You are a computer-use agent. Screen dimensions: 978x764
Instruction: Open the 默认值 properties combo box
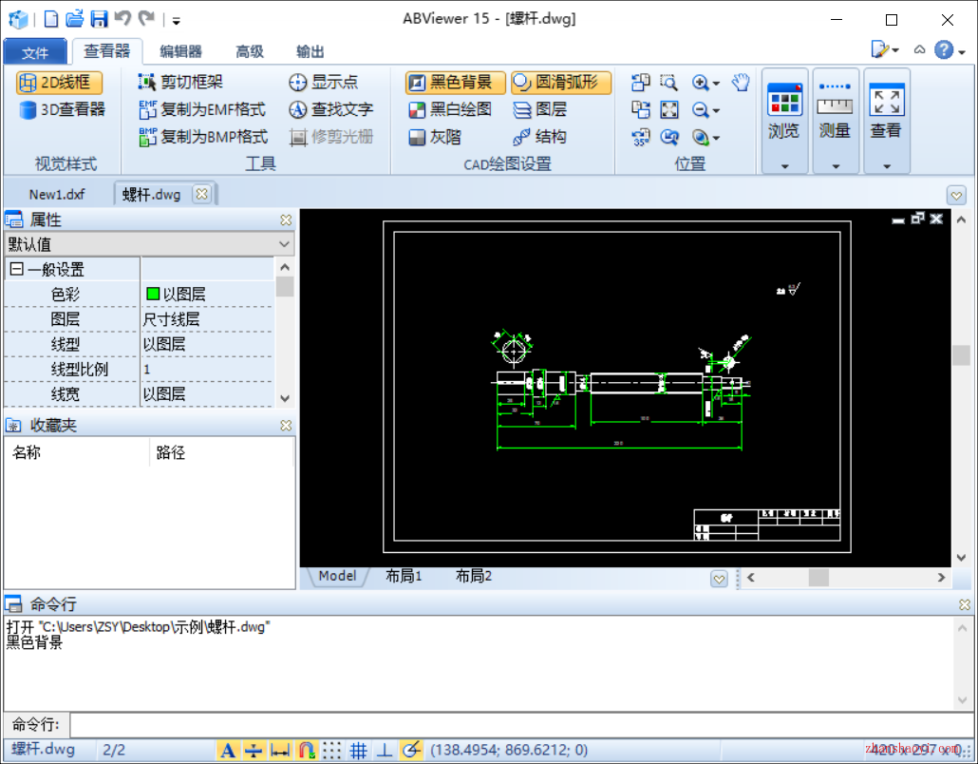pos(149,244)
